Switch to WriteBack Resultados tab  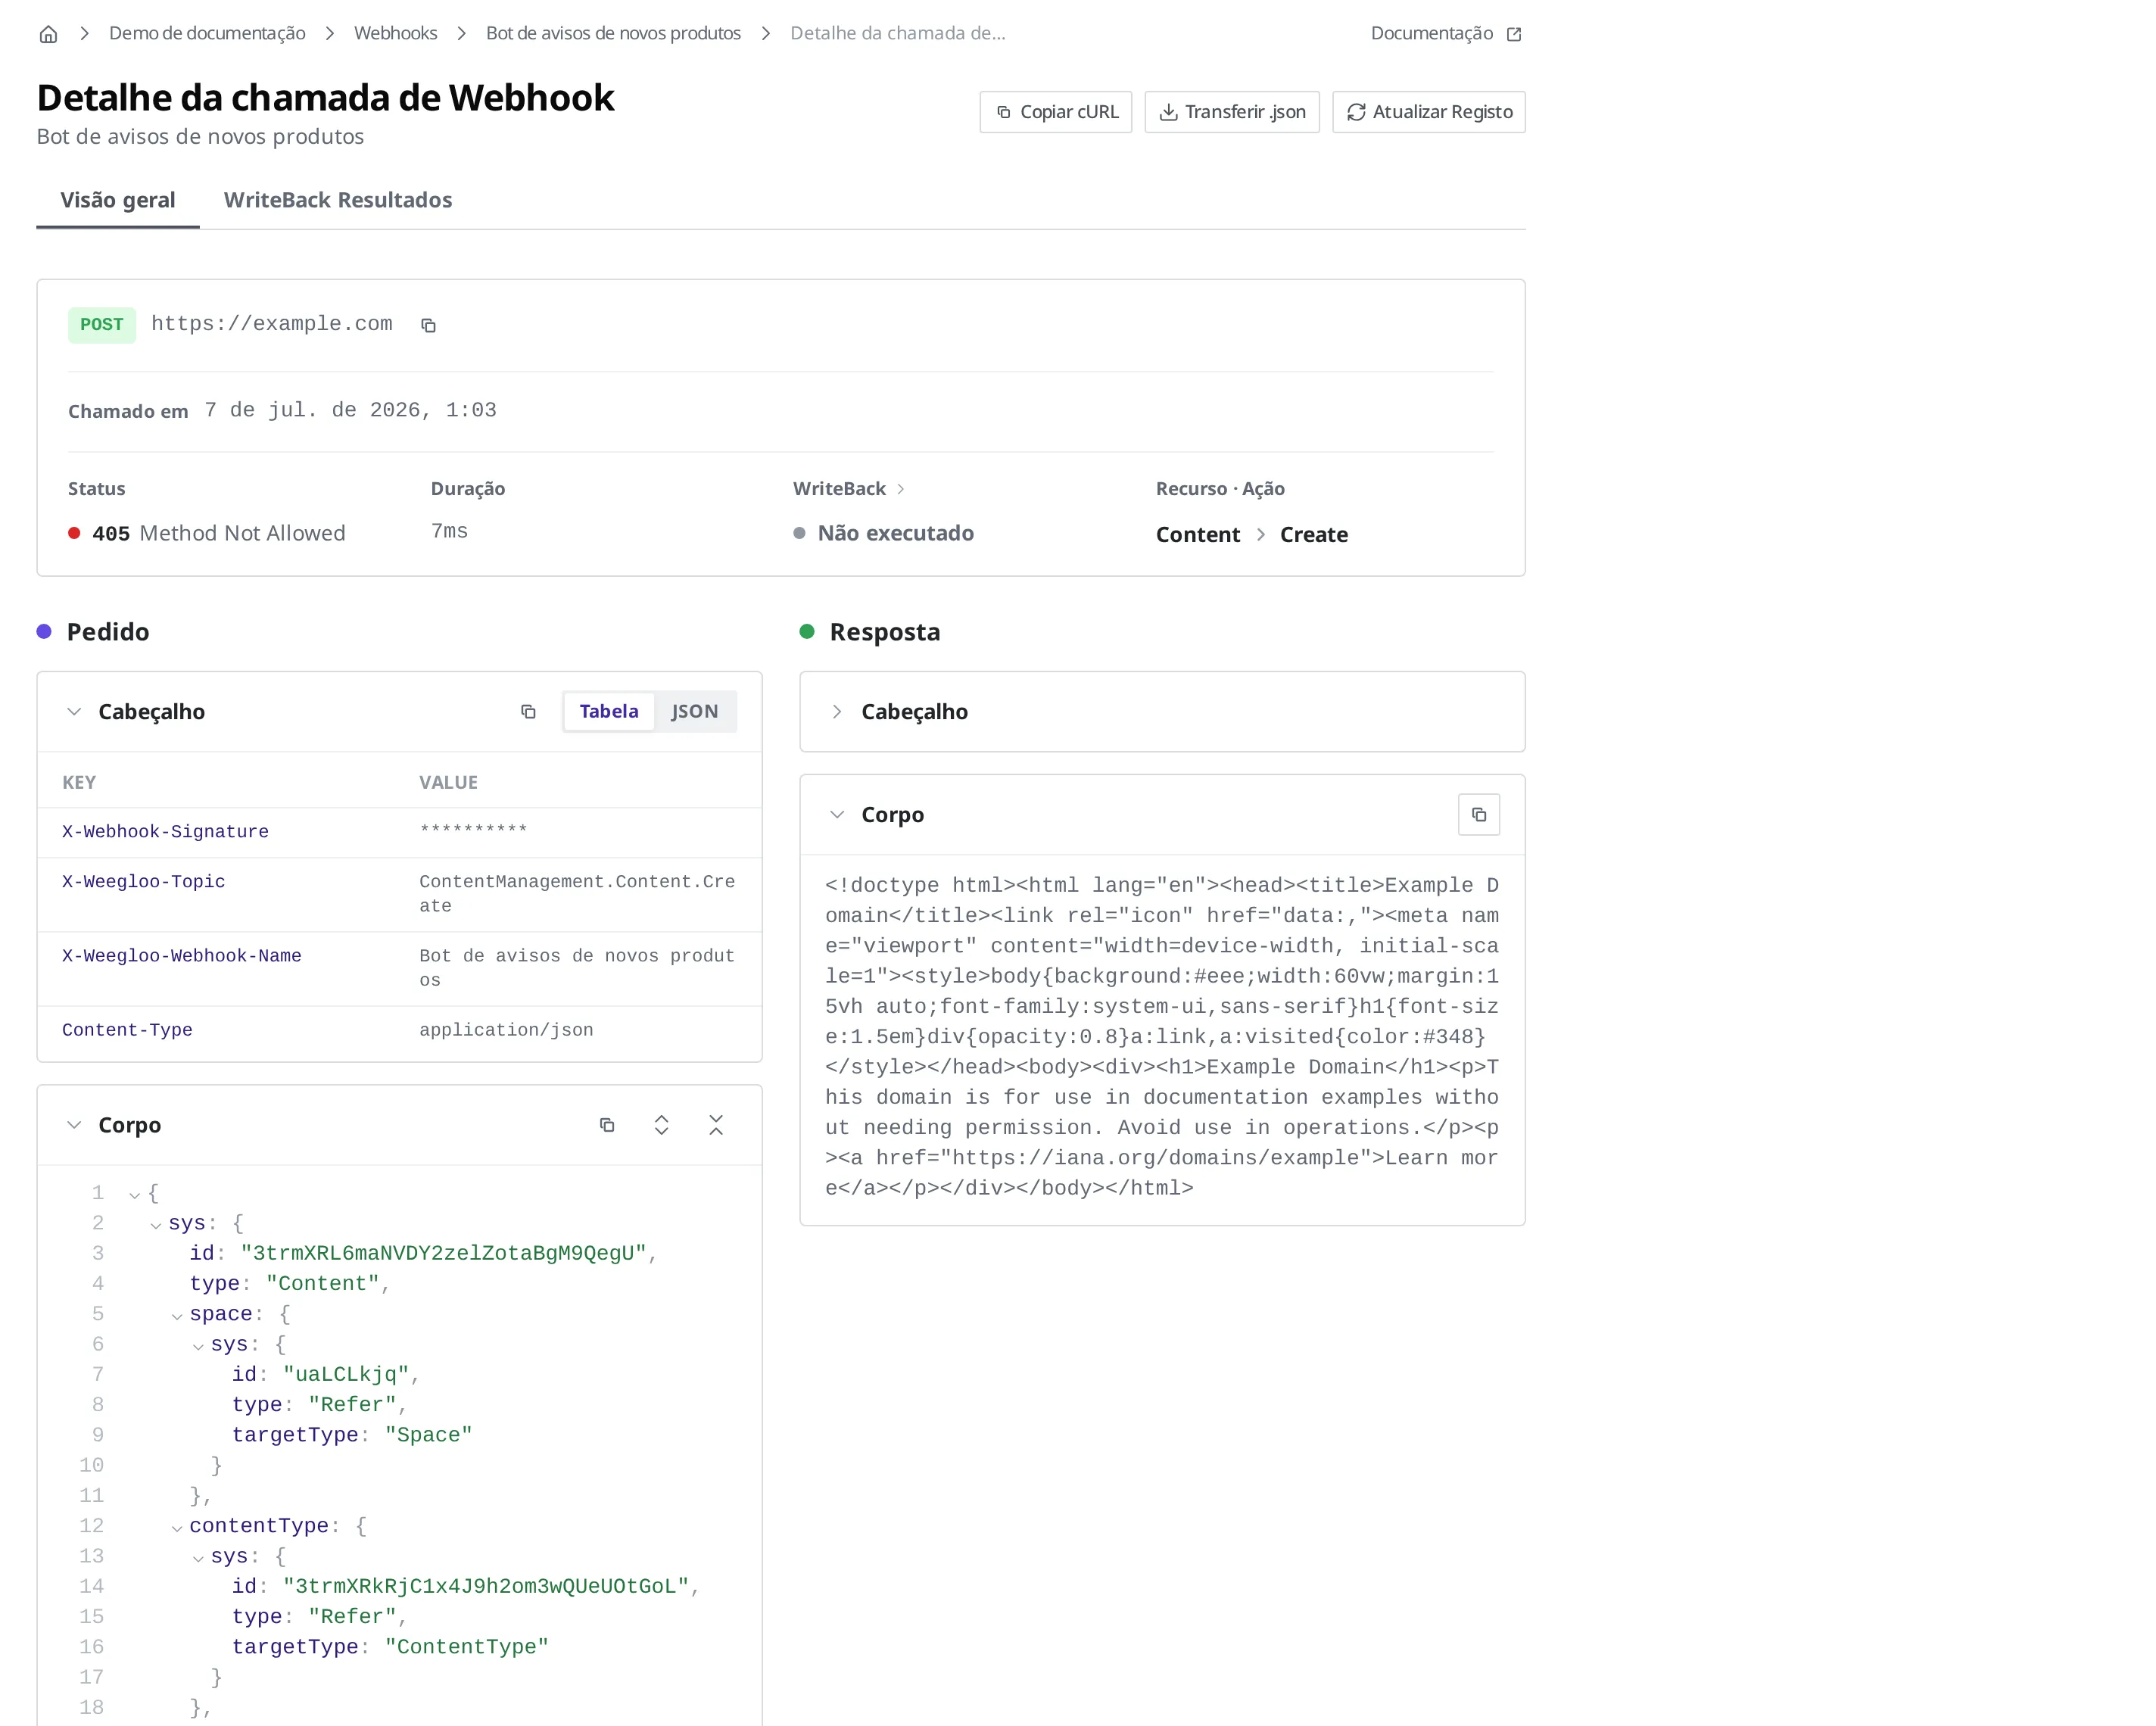[x=338, y=200]
